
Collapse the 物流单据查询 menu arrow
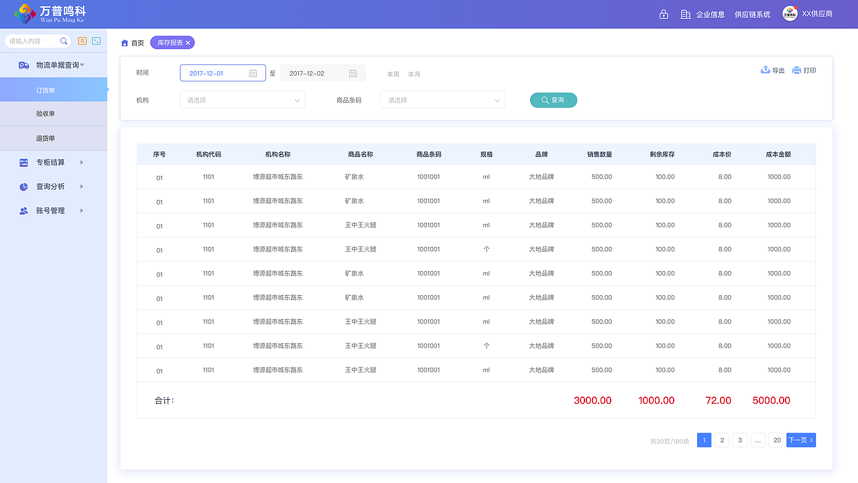coord(82,65)
